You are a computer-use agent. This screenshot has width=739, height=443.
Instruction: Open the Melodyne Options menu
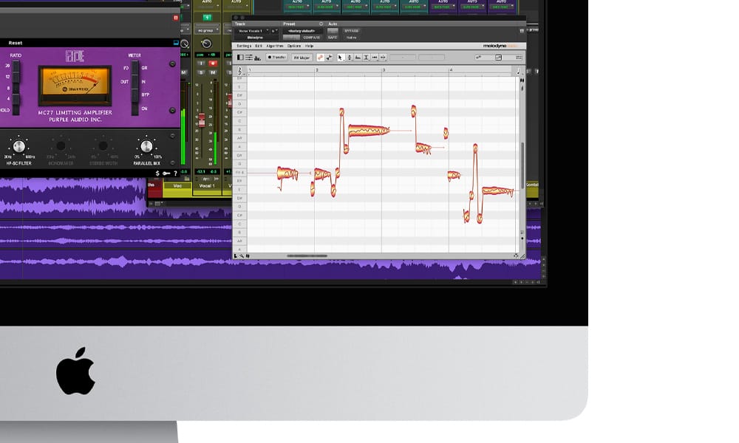coord(294,46)
